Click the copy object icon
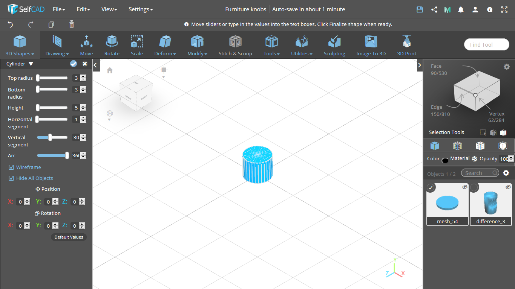This screenshot has height=289, width=515. click(x=51, y=24)
